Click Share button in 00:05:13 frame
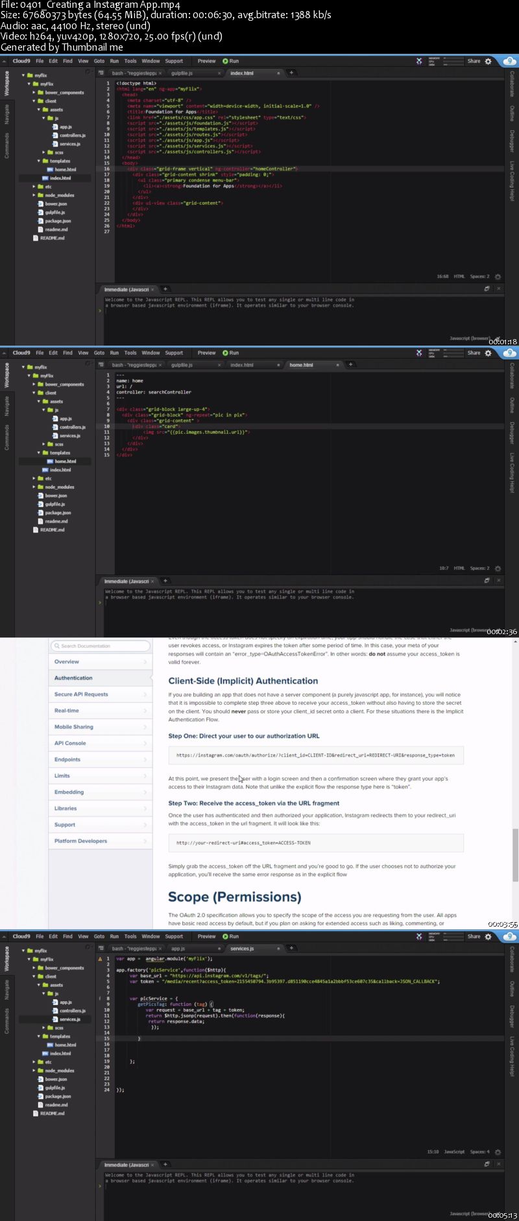Image resolution: width=519 pixels, height=1221 pixels. (x=474, y=936)
